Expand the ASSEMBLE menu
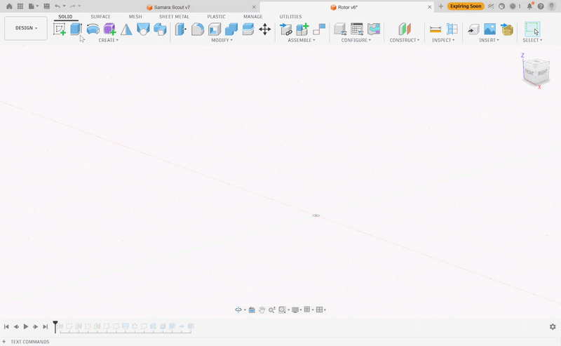This screenshot has height=346, width=561. (x=302, y=40)
